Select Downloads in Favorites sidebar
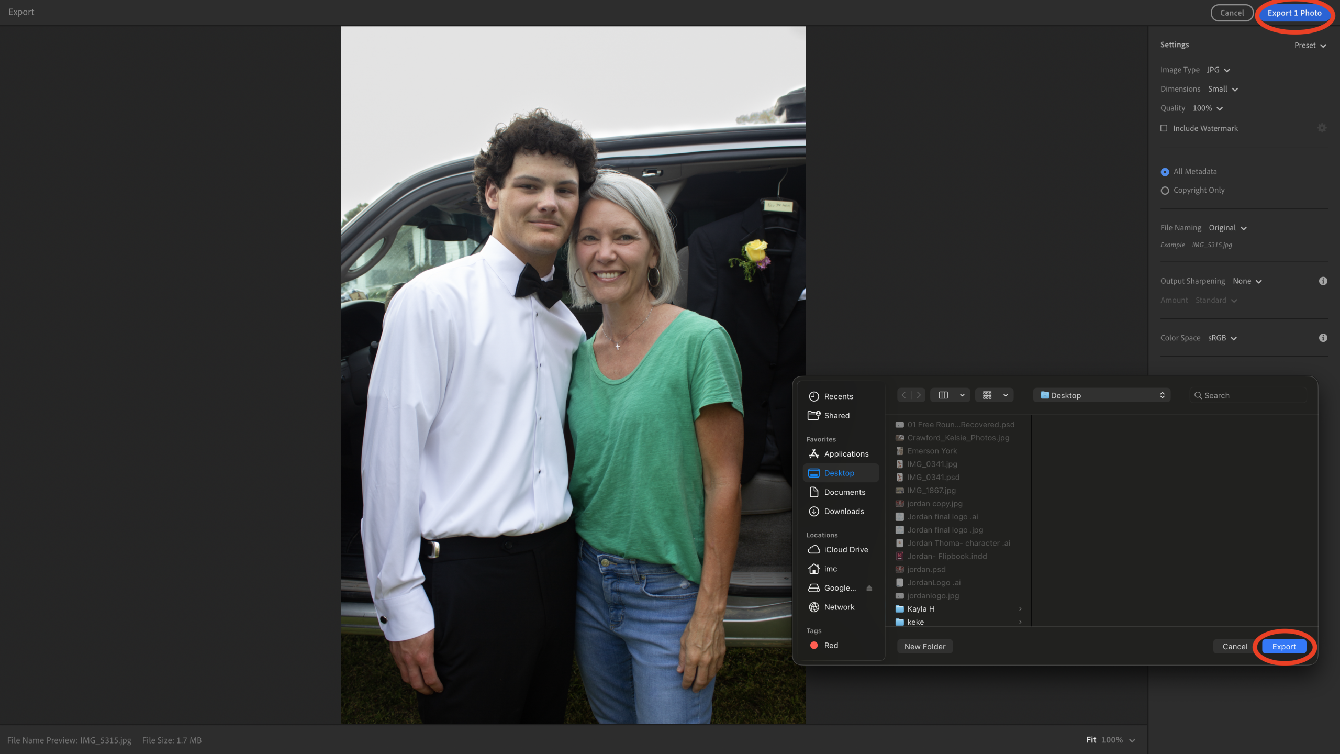 843,511
